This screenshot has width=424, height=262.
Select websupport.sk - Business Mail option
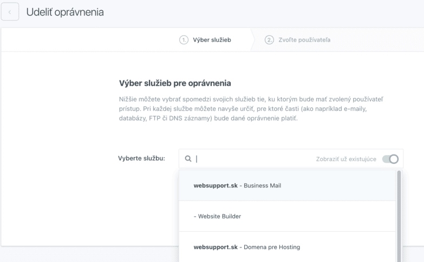[237, 185]
